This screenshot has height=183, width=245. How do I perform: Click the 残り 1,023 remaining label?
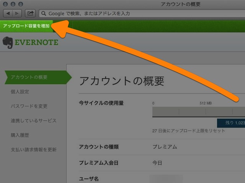tap(231, 123)
